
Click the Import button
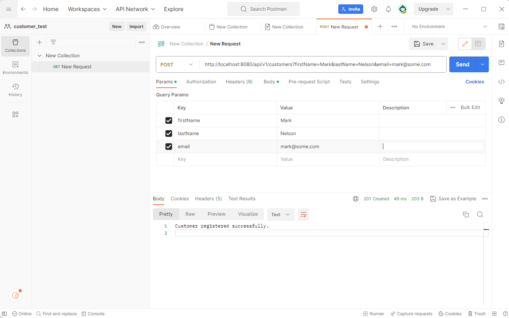coord(136,26)
